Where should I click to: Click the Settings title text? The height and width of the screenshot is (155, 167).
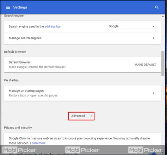[x=20, y=7]
